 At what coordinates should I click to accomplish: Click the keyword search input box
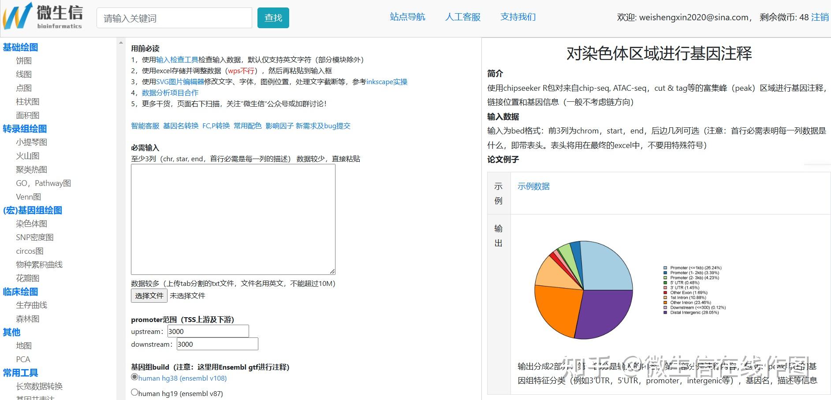[174, 18]
